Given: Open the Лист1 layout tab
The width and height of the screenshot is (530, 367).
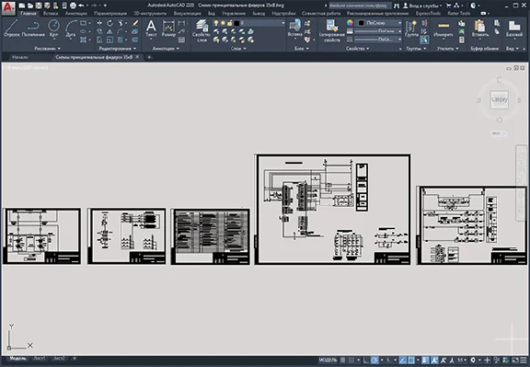Looking at the screenshot, I should tap(40, 358).
